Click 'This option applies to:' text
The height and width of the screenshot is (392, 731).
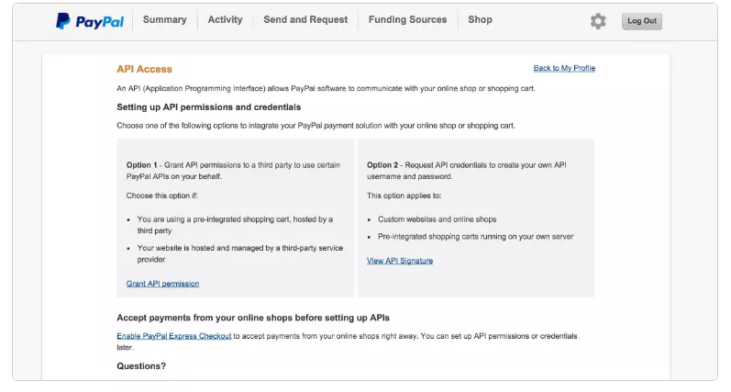(x=404, y=196)
